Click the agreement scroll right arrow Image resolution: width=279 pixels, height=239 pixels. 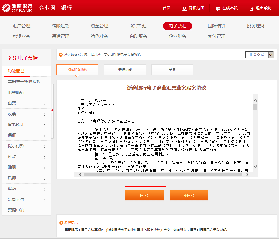pyautogui.click(x=247, y=175)
